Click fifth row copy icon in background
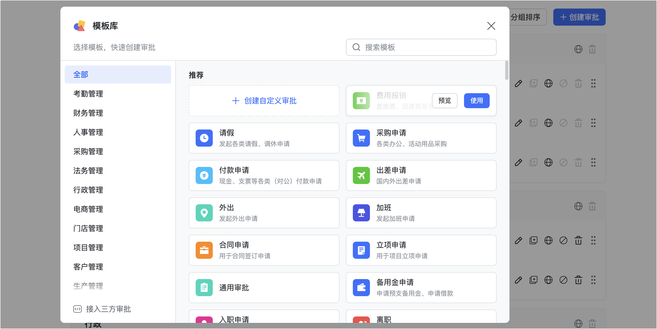657x329 pixels. [x=533, y=280]
